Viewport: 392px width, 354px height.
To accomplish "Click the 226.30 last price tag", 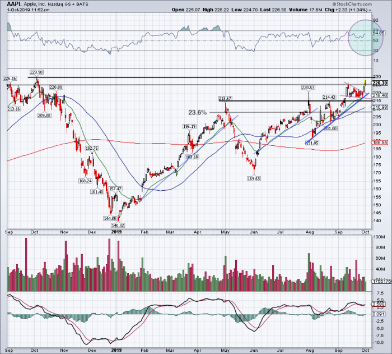I will [380, 83].
